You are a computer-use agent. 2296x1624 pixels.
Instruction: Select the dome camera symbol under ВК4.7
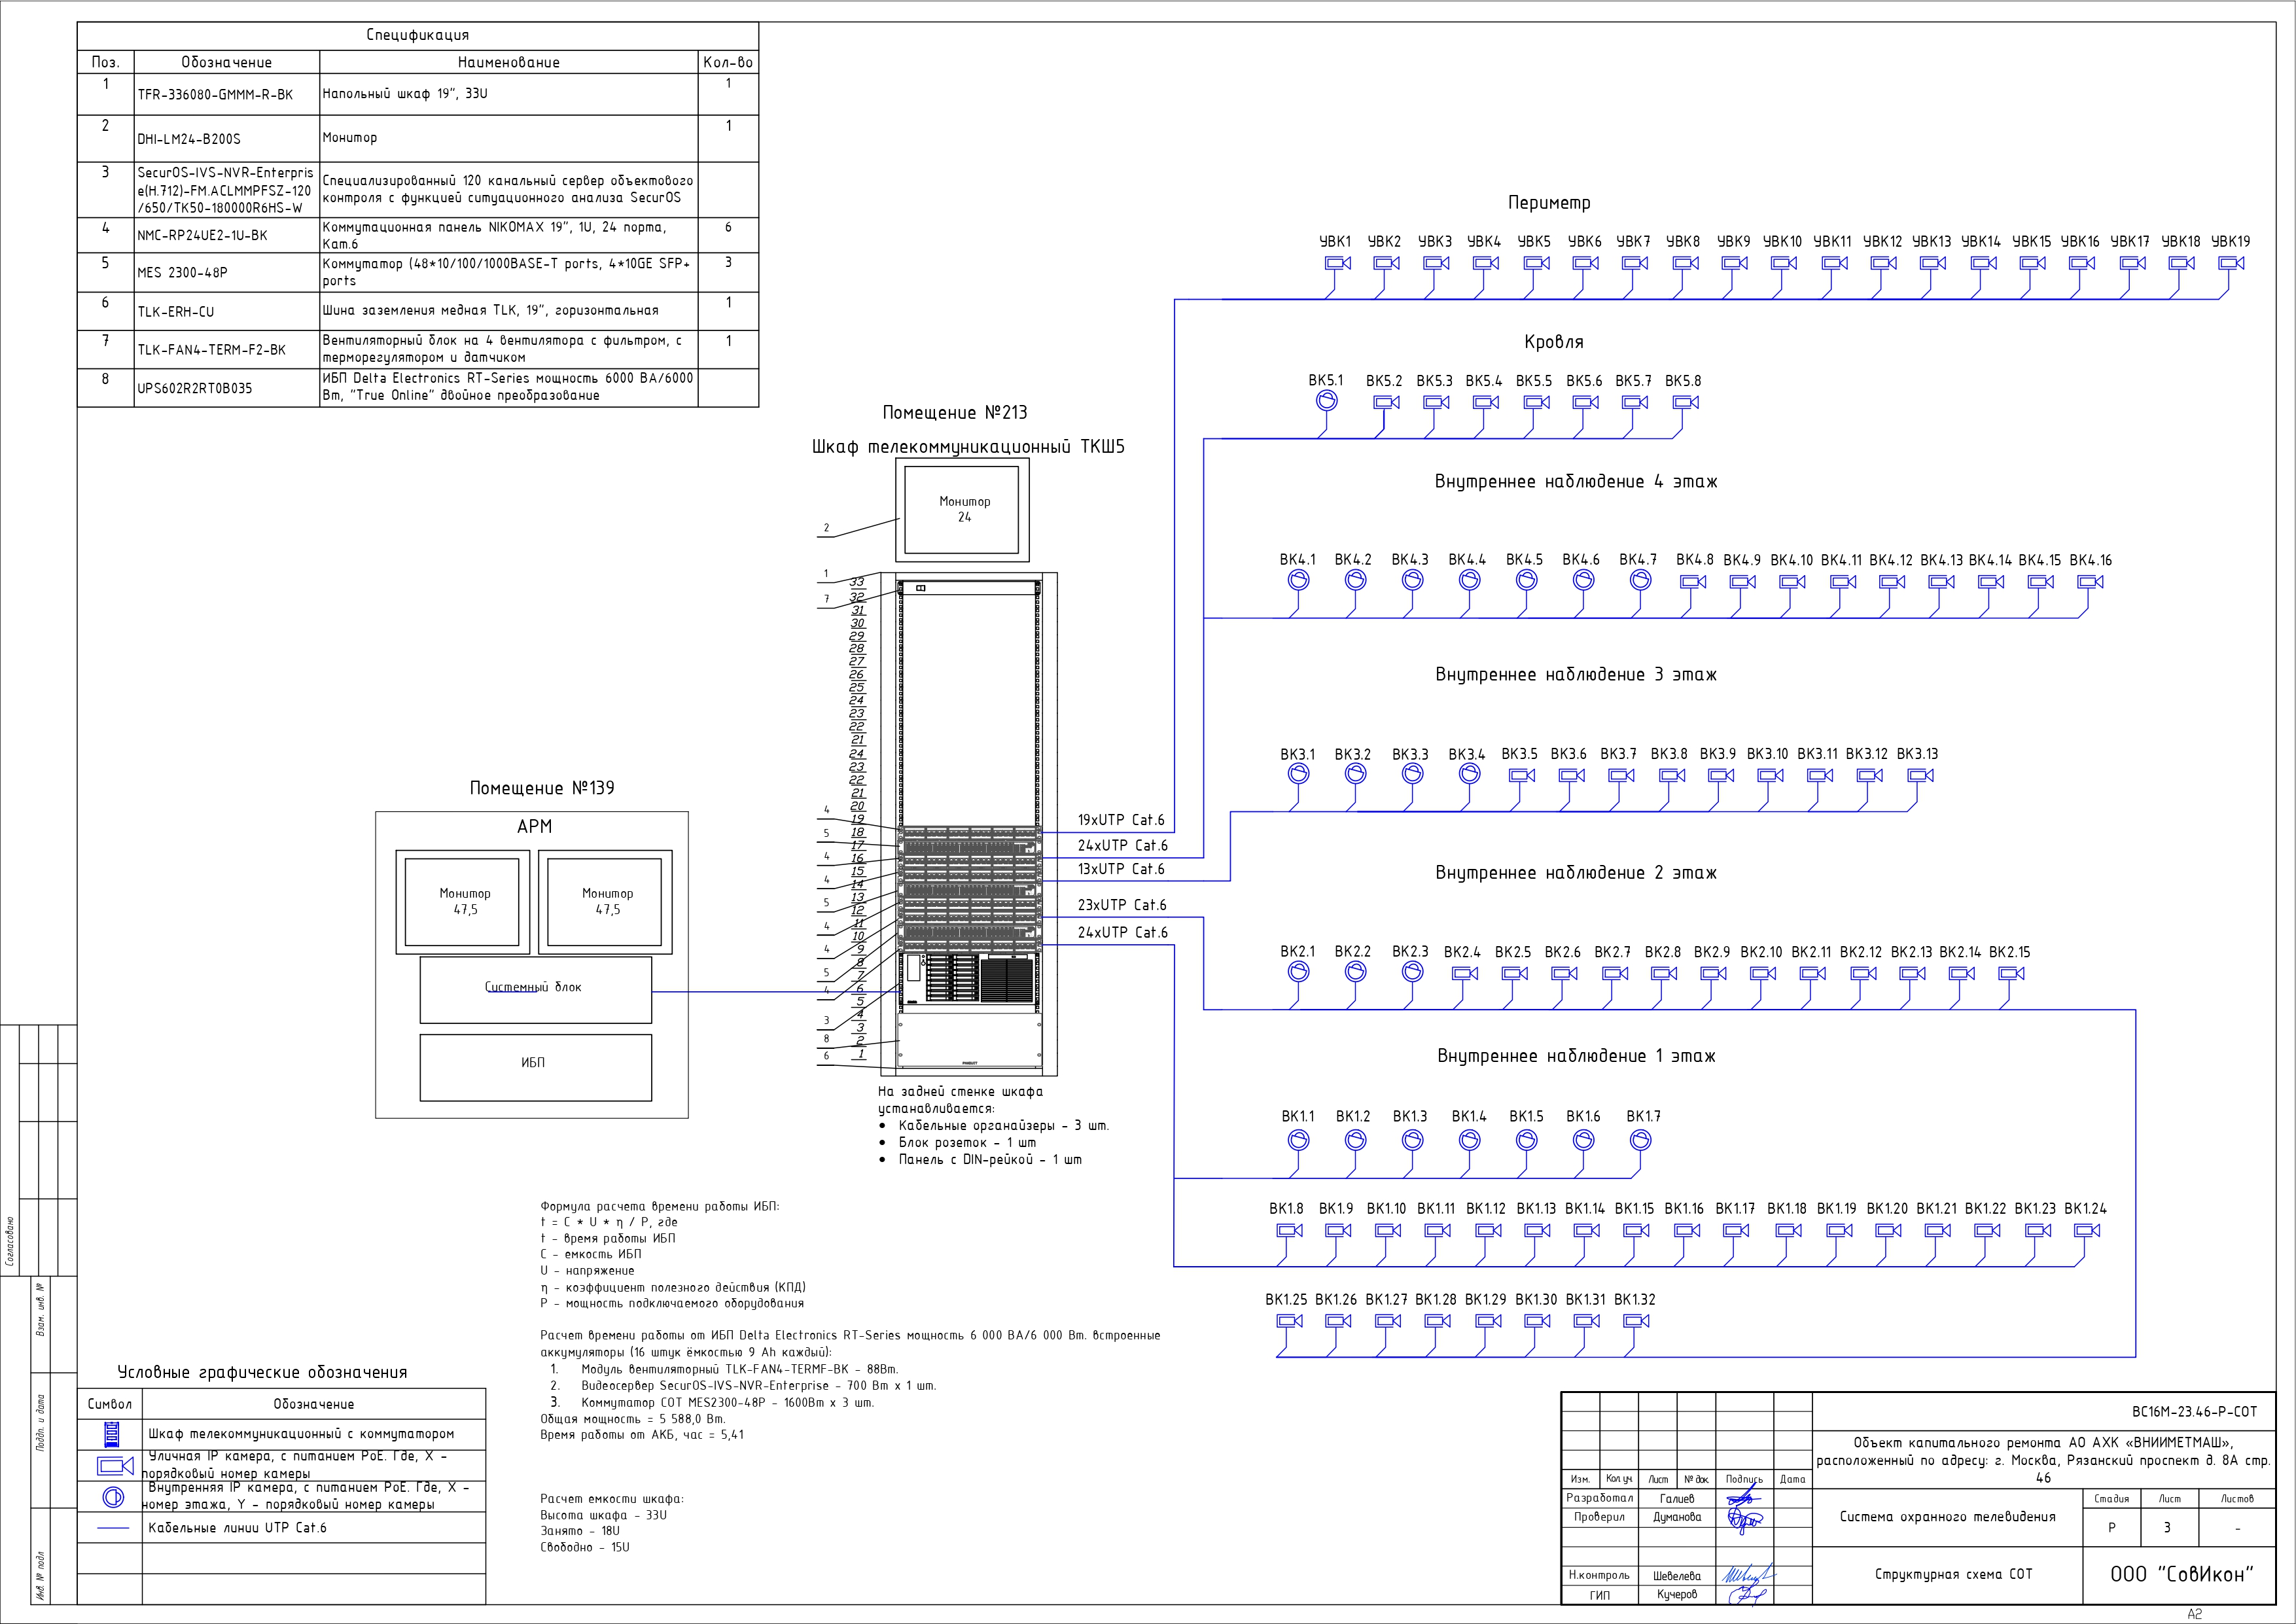(1641, 580)
